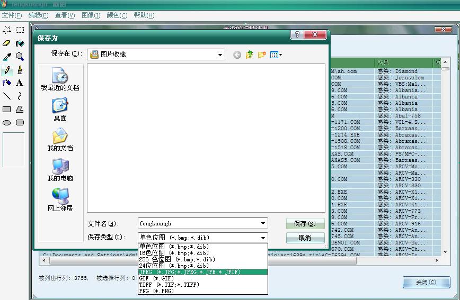Select the Eraser tool in toolbox
This screenshot has height=300, width=460.
pos(7,43)
